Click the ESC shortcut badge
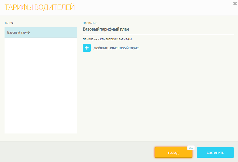 191,148
